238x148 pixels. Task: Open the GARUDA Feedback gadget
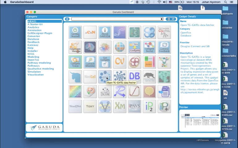tap(164, 47)
